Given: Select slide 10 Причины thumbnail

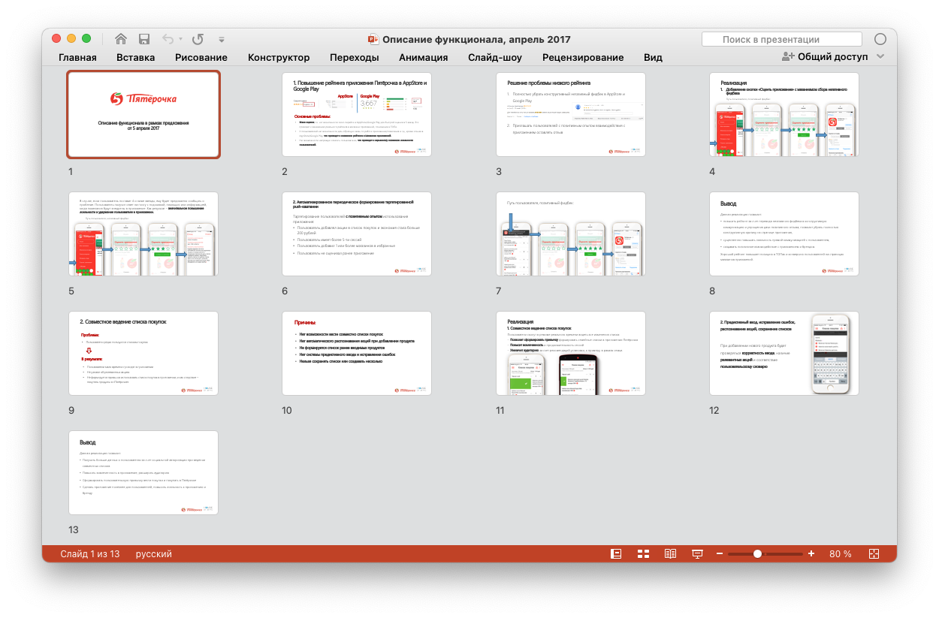Looking at the screenshot, I should (x=357, y=354).
